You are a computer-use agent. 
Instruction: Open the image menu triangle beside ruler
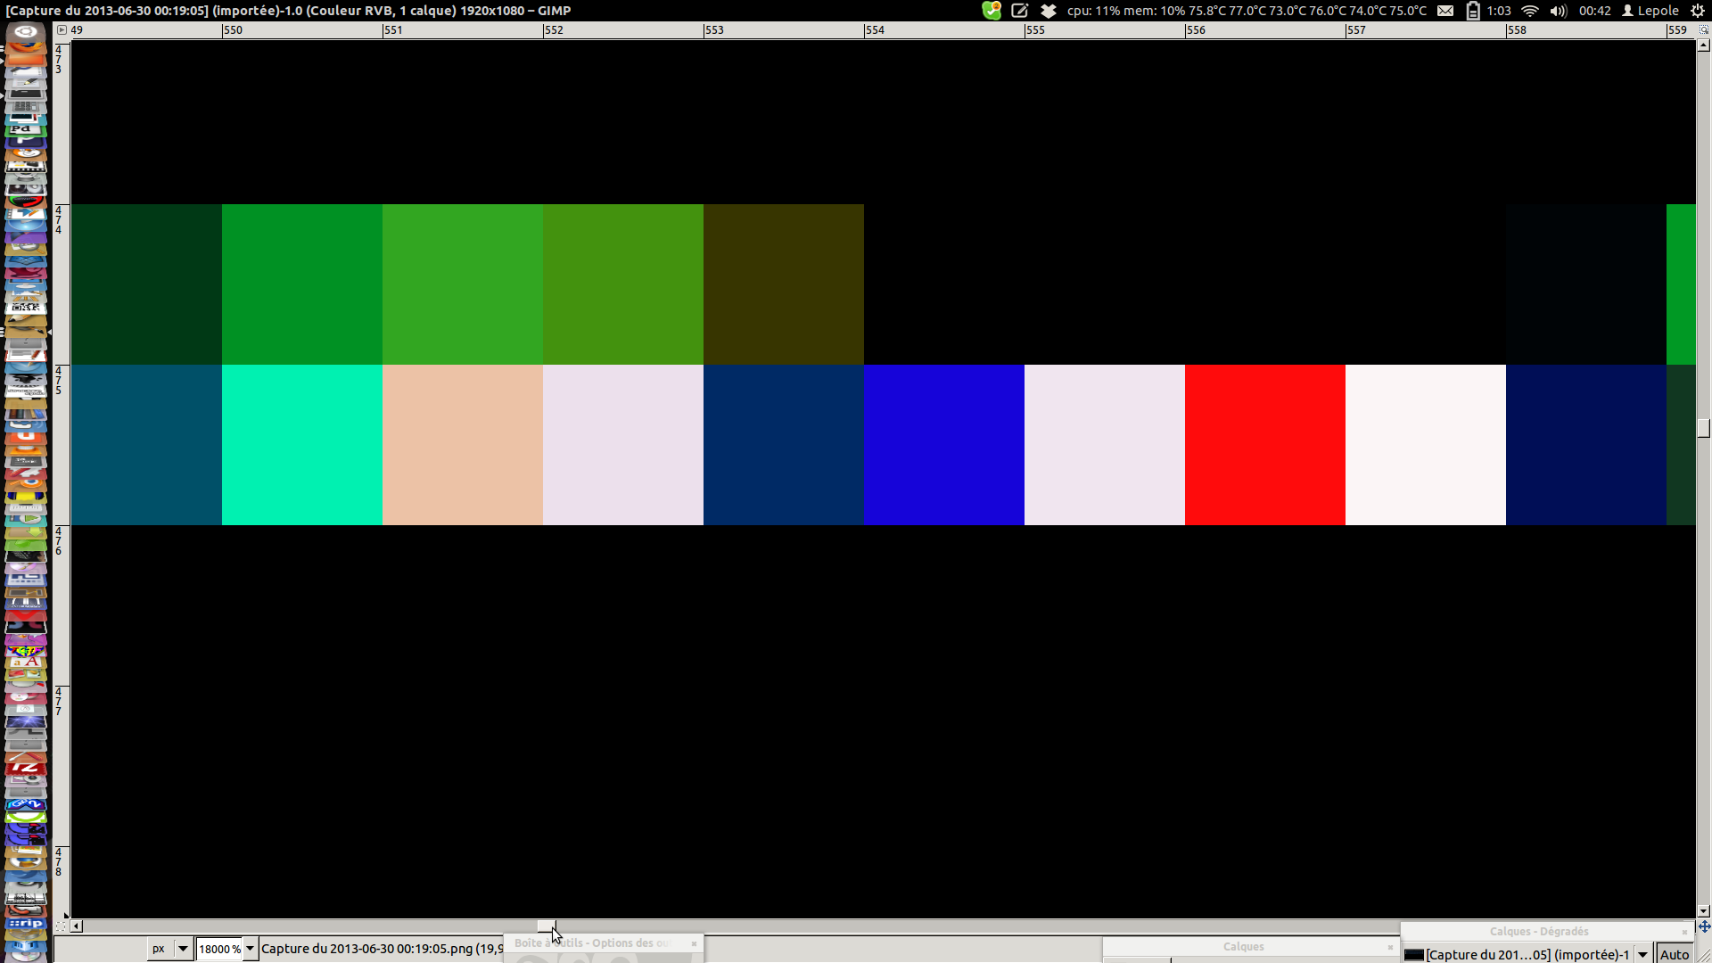point(62,29)
